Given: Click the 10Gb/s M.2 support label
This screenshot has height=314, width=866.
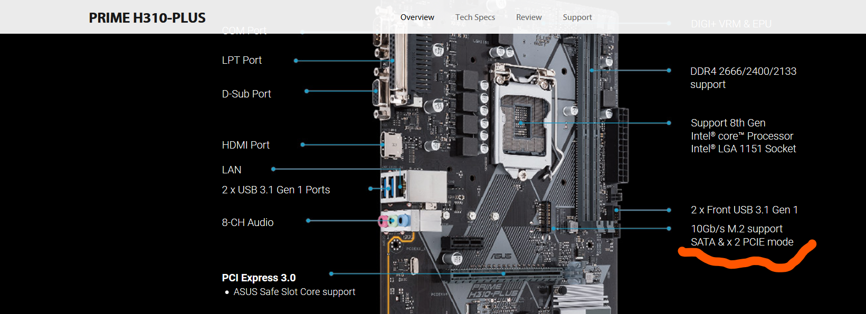Looking at the screenshot, I should click(742, 235).
